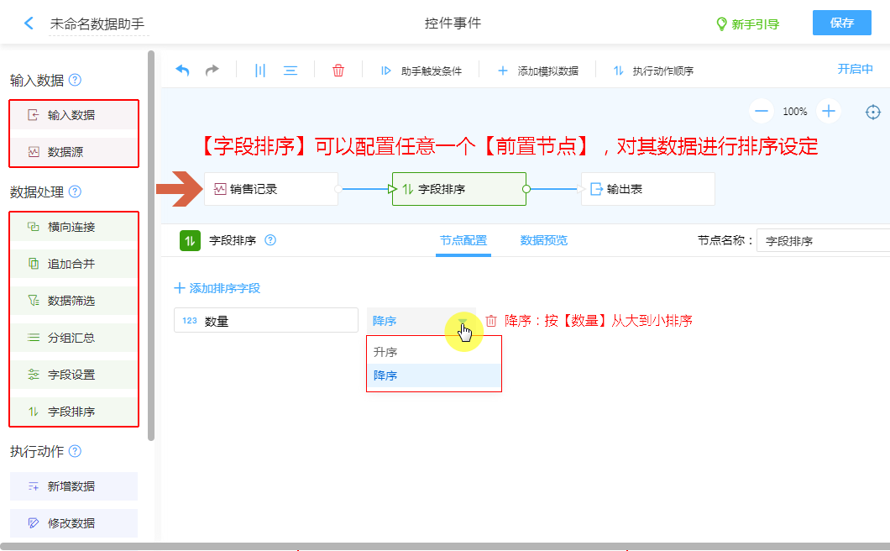Switch to the 节点配置 tab

[463, 240]
